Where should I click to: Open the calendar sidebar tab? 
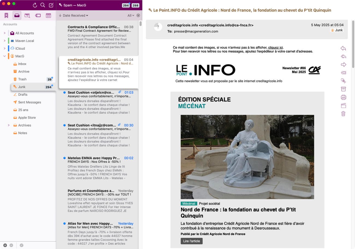point(48,16)
